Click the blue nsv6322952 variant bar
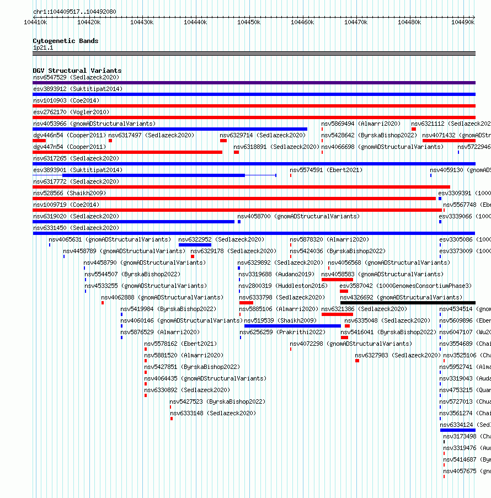 (x=195, y=245)
